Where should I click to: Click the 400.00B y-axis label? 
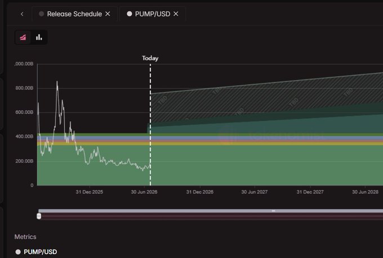pos(24,136)
